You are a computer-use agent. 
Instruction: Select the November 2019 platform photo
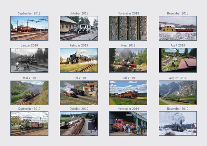click(128, 124)
